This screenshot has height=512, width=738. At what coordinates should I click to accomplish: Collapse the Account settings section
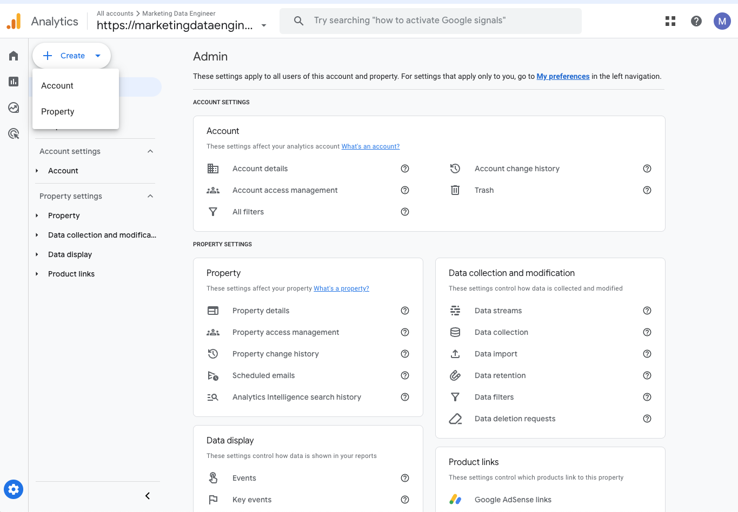click(150, 151)
